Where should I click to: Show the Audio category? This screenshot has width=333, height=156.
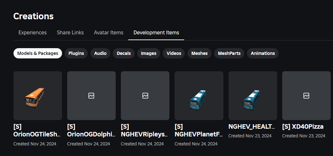100,53
